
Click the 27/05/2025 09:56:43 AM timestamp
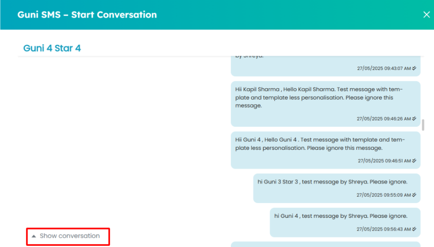pyautogui.click(x=384, y=229)
